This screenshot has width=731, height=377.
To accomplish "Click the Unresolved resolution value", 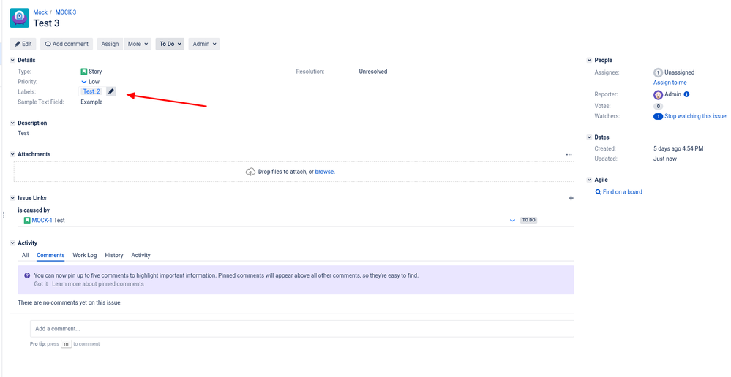I will (x=373, y=72).
